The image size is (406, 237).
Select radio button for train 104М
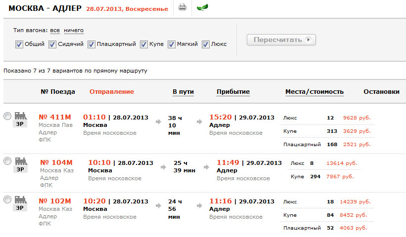7,161
